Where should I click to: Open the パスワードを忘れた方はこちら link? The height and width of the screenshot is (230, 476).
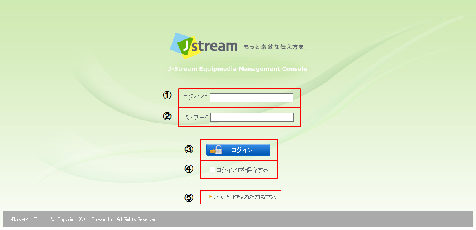coord(245,197)
